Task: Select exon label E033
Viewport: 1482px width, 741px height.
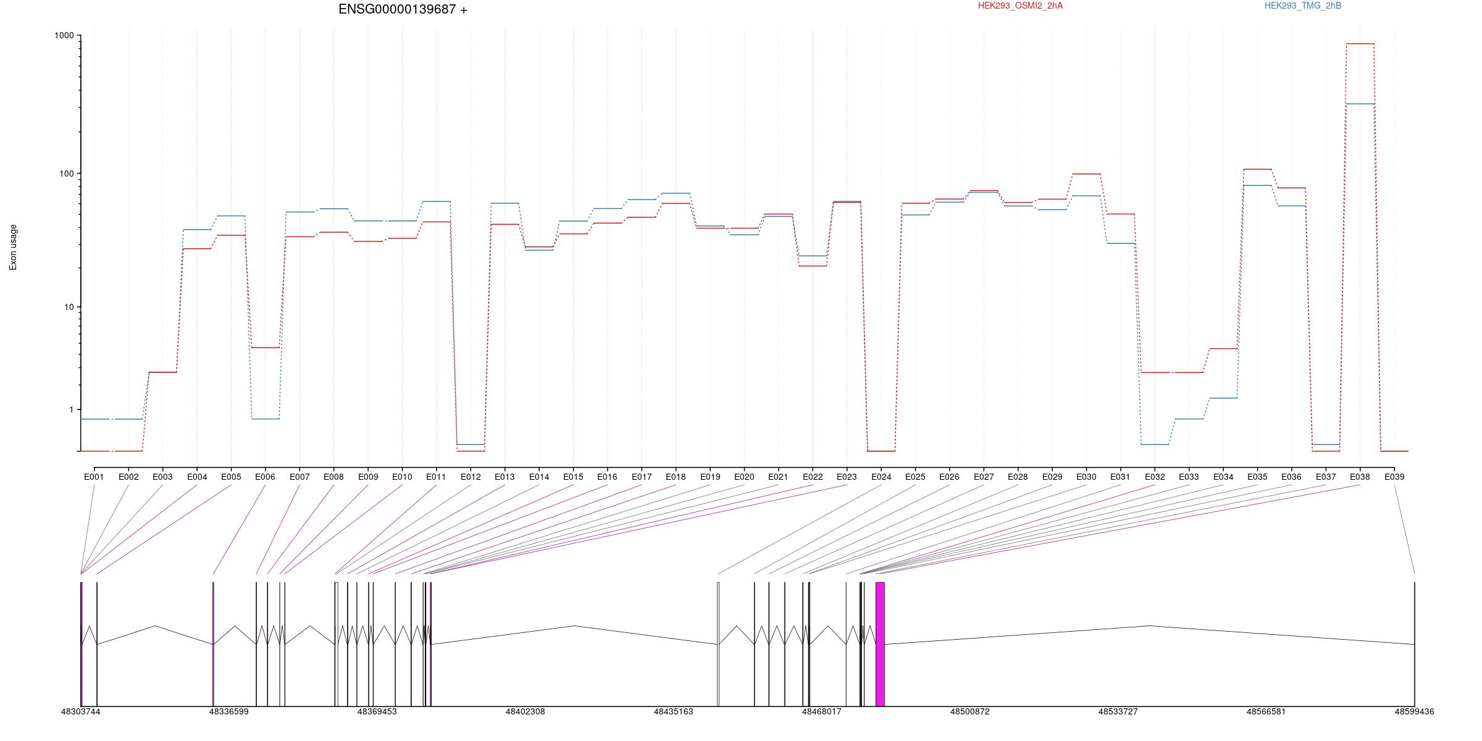Action: click(x=1189, y=477)
